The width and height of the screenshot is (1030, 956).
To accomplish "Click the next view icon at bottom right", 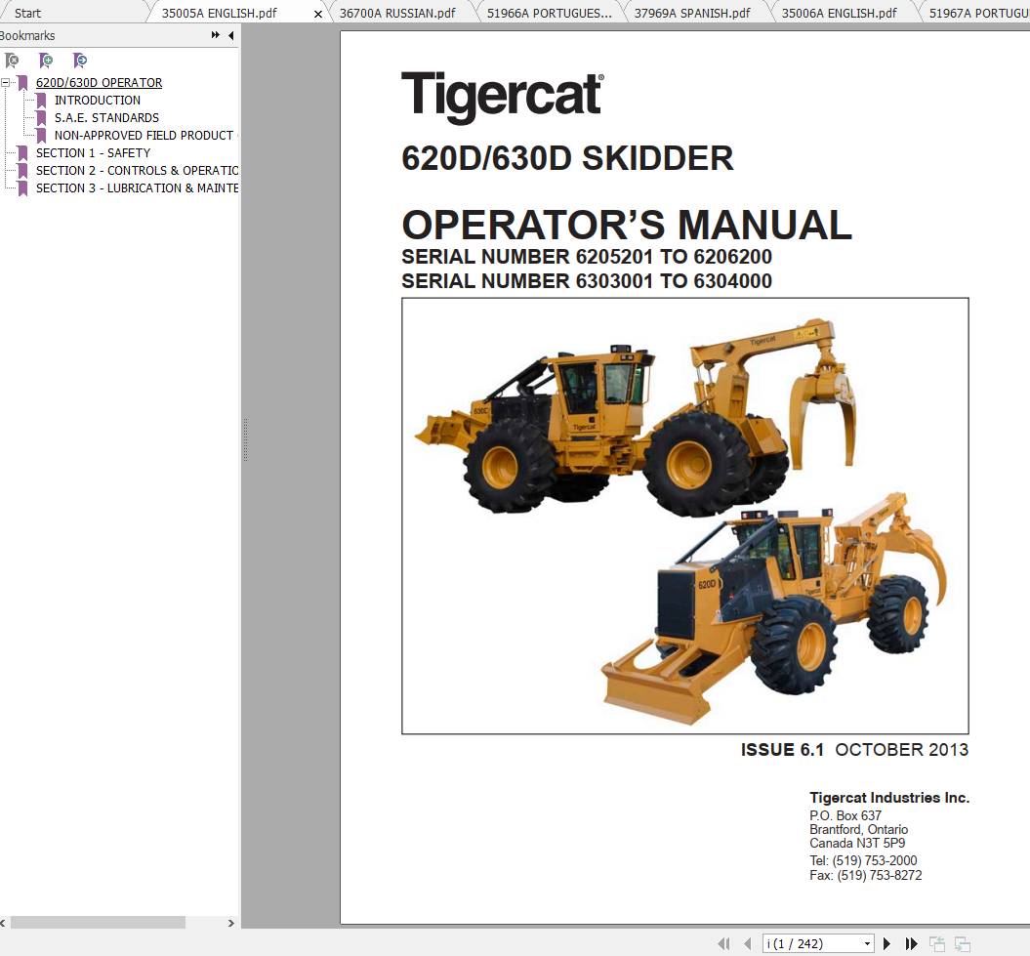I will 961,943.
